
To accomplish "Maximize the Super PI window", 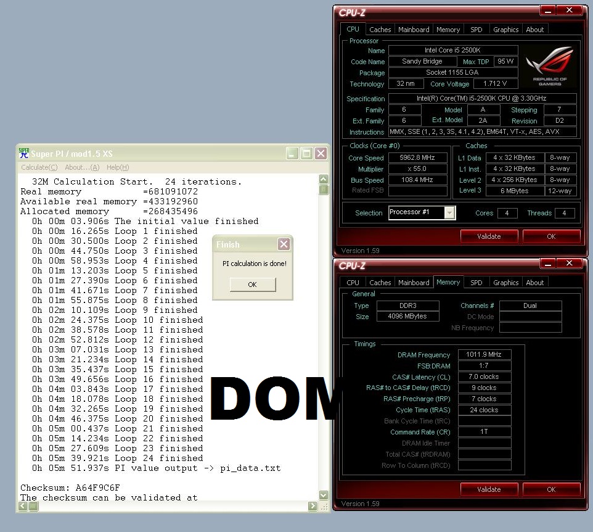I will [x=306, y=154].
